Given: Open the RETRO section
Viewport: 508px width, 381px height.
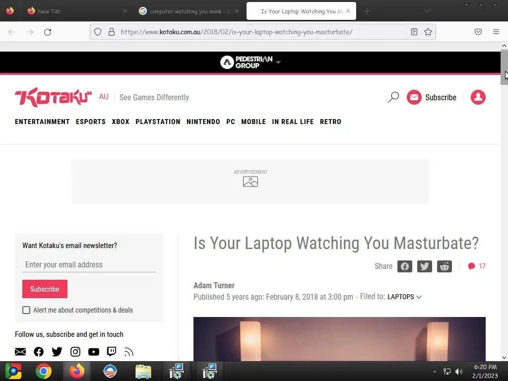Looking at the screenshot, I should [330, 122].
